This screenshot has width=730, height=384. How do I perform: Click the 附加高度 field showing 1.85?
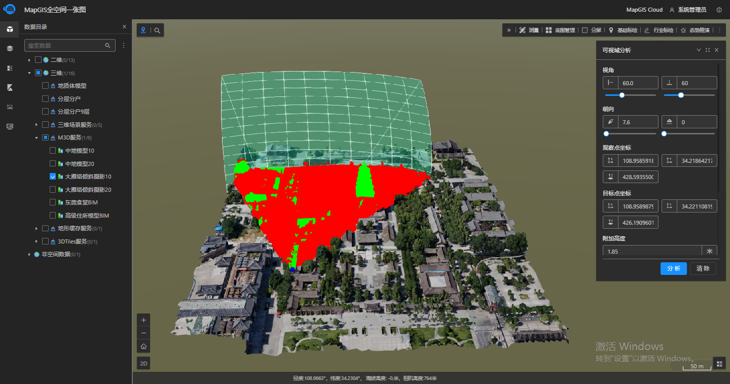pyautogui.click(x=652, y=251)
